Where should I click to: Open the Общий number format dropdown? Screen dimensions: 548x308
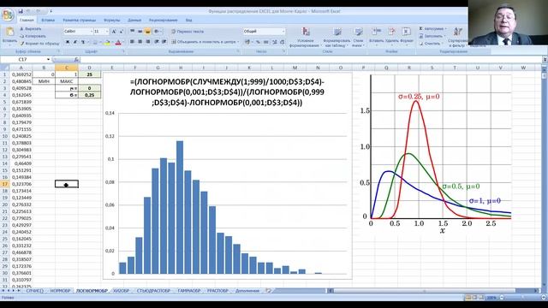[283, 32]
